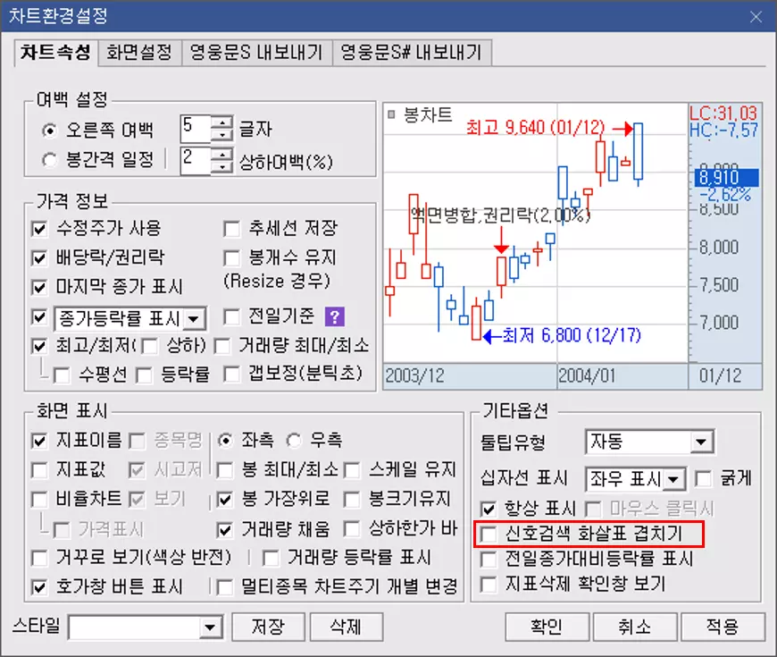Switch to the 화면설정 tab
This screenshot has height=657, width=777.
pyautogui.click(x=139, y=52)
